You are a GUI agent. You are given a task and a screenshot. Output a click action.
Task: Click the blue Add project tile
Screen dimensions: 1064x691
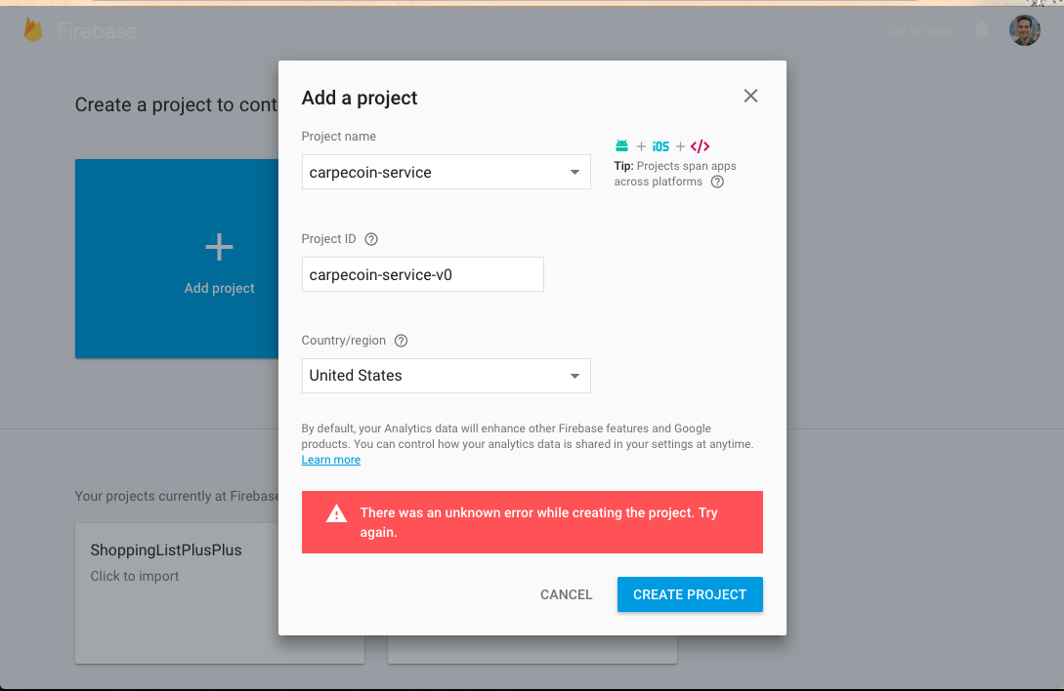pos(176,259)
